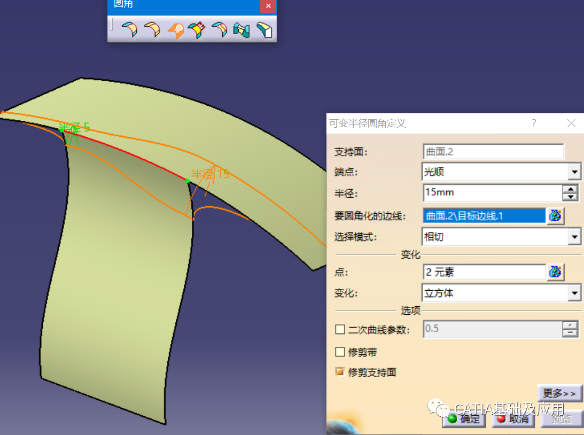This screenshot has width=584, height=435.
Task: Open element list icon beside 点 field
Action: pos(555,272)
